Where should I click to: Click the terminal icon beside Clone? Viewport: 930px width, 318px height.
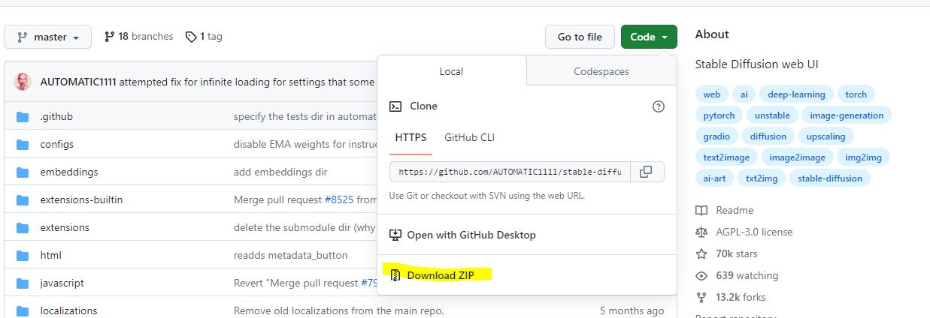pos(395,106)
